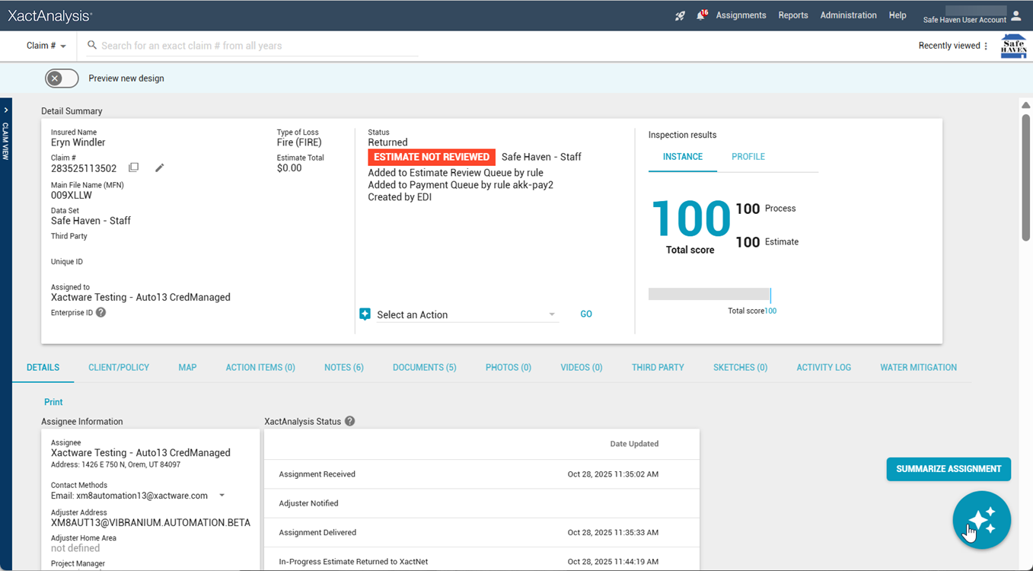1033x571 pixels.
Task: Click the adjuster address XM8AUT13@VIBRANIUM.AUTOMATION.BETA
Action: point(151,523)
